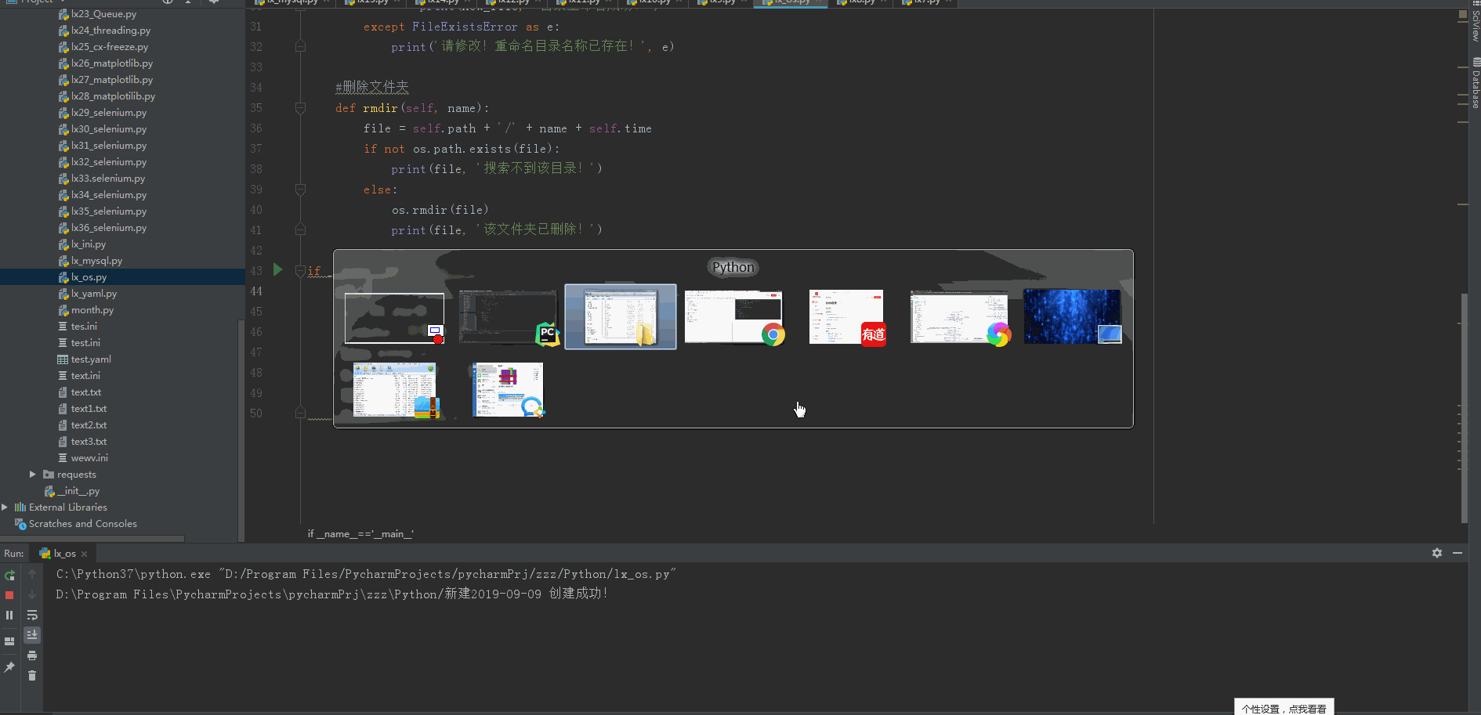The width and height of the screenshot is (1481, 715).
Task: Collapse the rmdir method at line 35
Action: [x=300, y=108]
